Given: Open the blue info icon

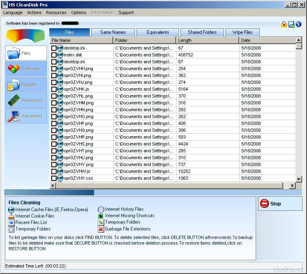Looking at the screenshot, I should [x=299, y=24].
